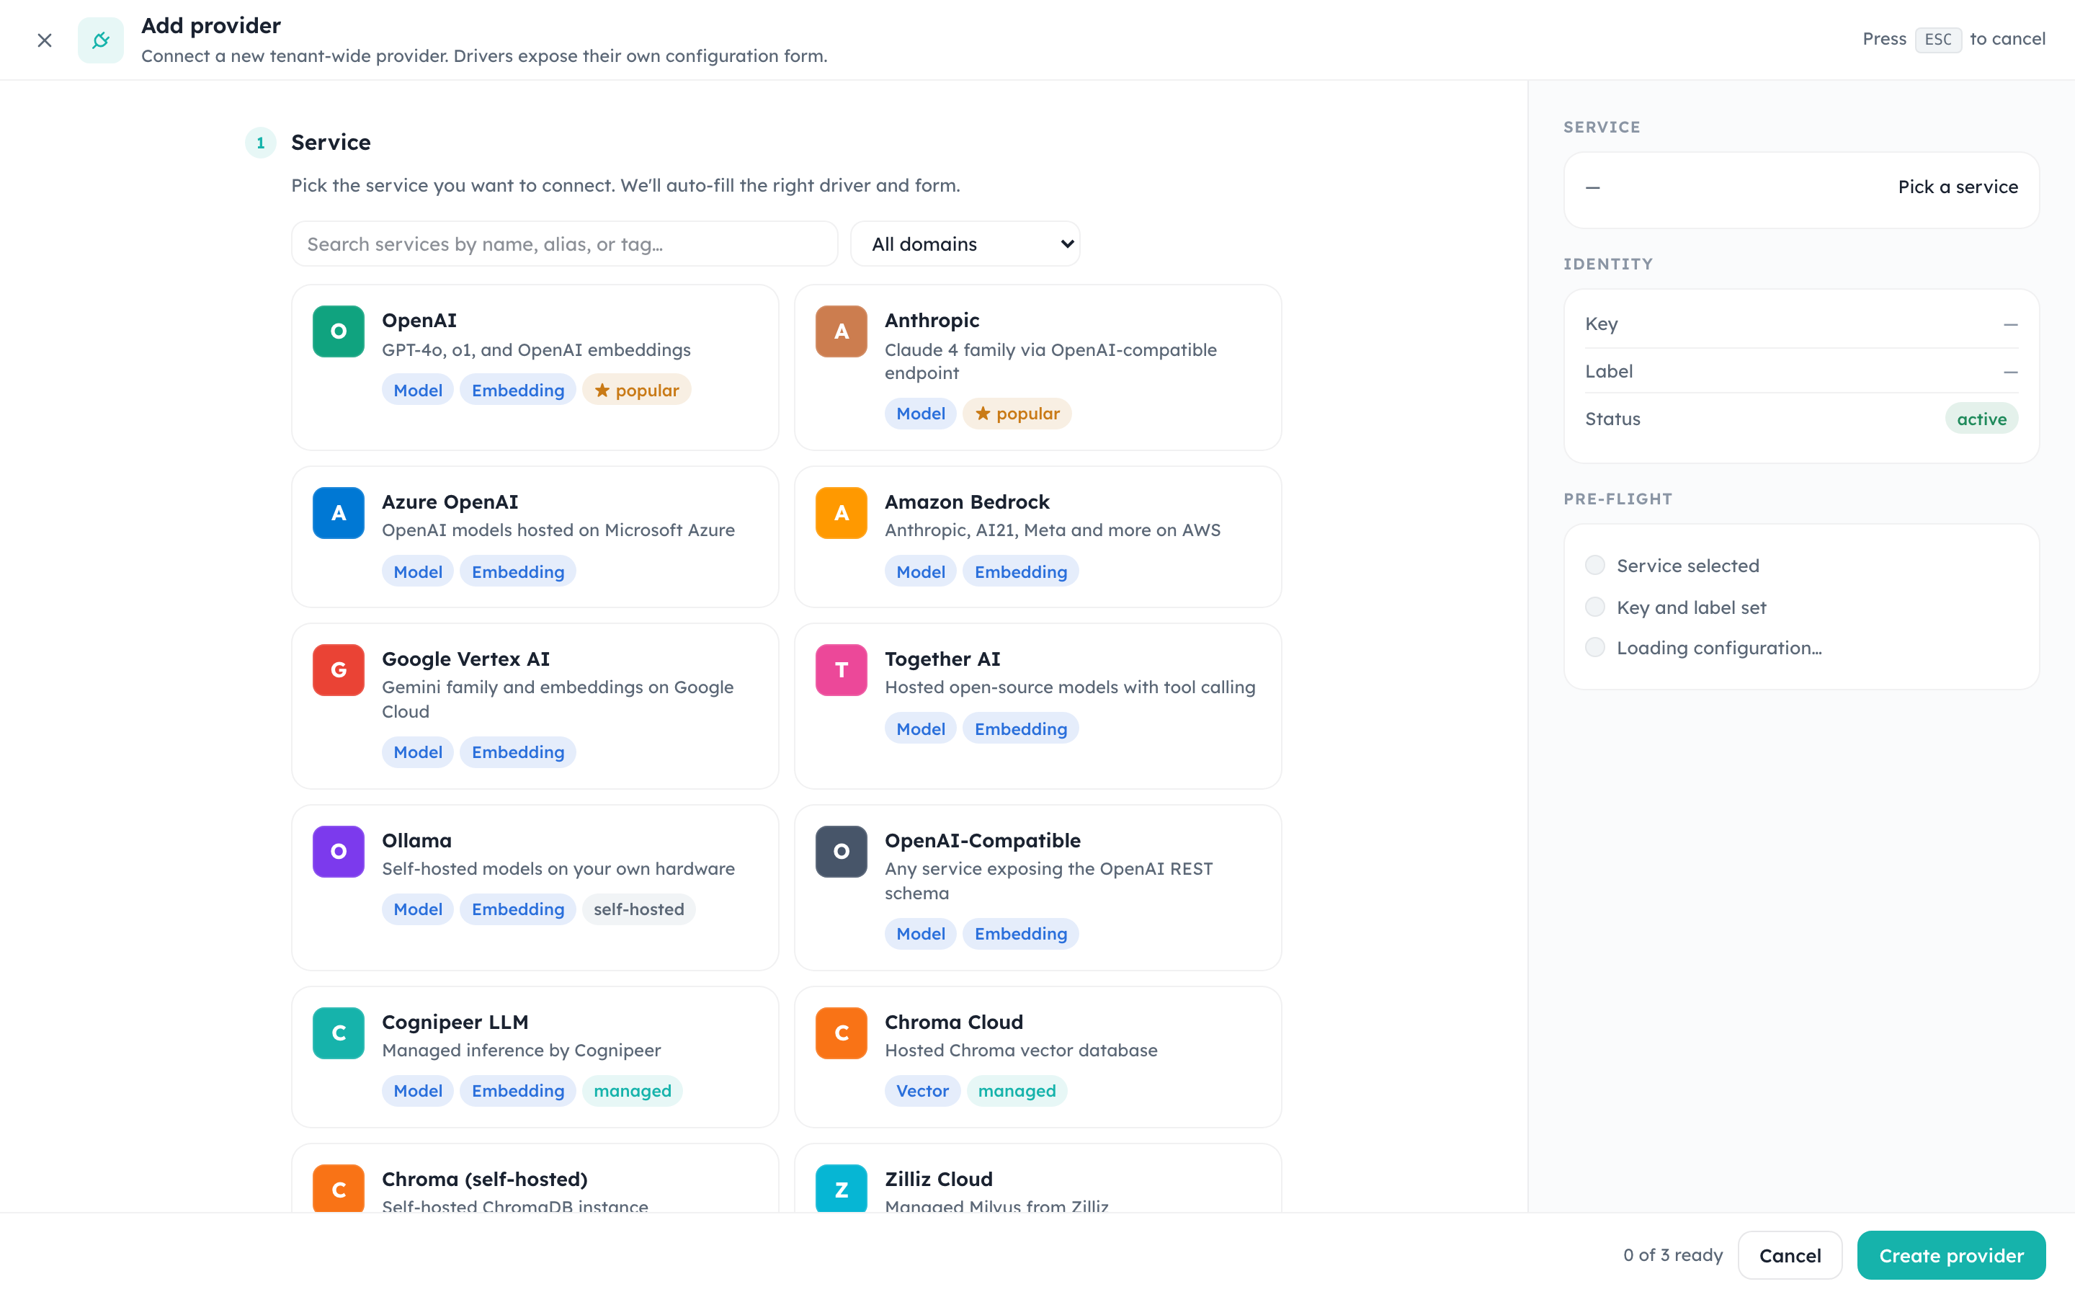Select the green OpenAI service icon
The height and width of the screenshot is (1297, 2075).
pos(339,331)
